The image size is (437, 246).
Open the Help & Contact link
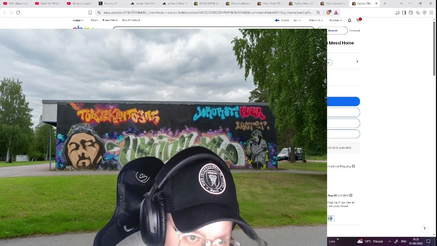tap(131, 20)
